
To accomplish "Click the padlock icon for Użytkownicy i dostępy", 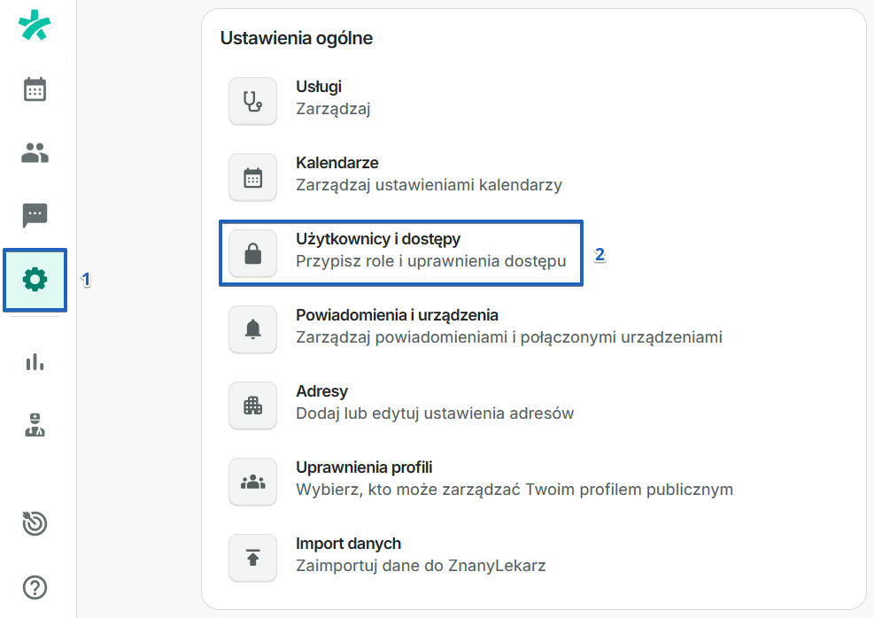I will tap(252, 253).
